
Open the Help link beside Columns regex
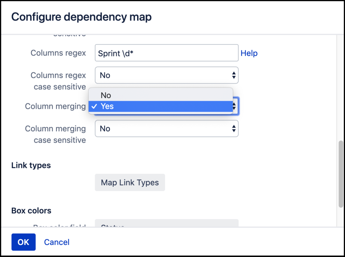(x=249, y=53)
